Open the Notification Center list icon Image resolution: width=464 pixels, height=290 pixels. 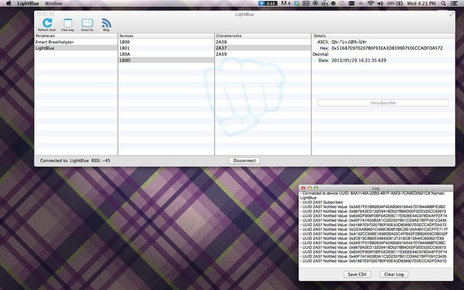455,3
